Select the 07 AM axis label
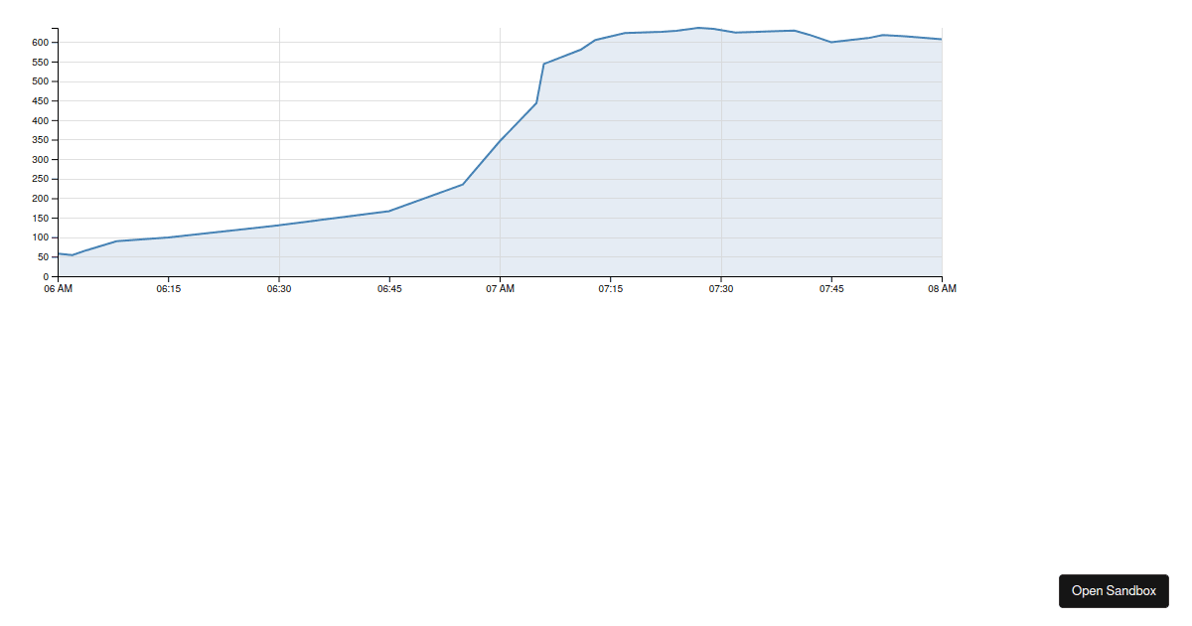Viewport: 1192px width, 626px height. [x=500, y=289]
